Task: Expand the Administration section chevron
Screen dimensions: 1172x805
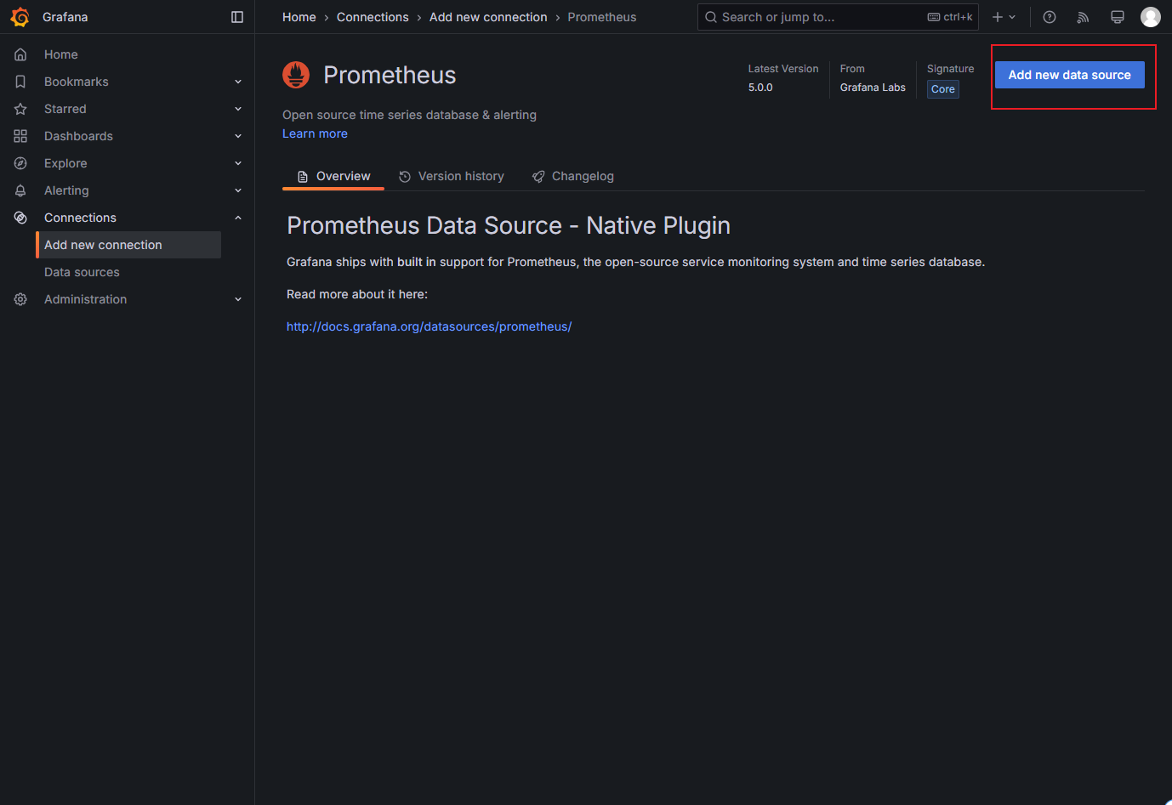Action: click(x=238, y=299)
